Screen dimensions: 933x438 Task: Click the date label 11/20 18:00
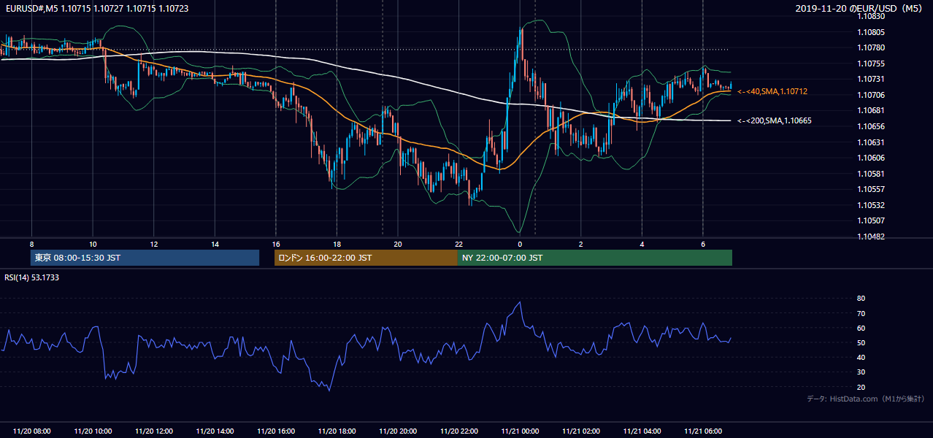coord(337,431)
